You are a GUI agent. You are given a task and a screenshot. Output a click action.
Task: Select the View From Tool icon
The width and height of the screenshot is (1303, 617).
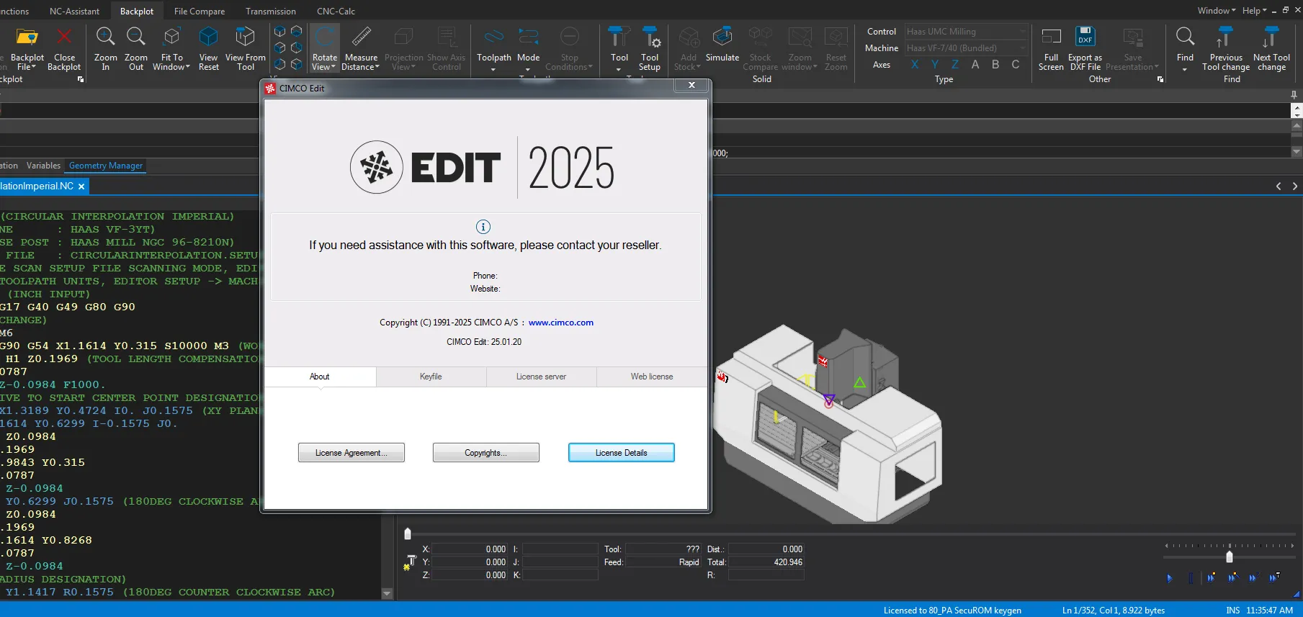pyautogui.click(x=245, y=37)
